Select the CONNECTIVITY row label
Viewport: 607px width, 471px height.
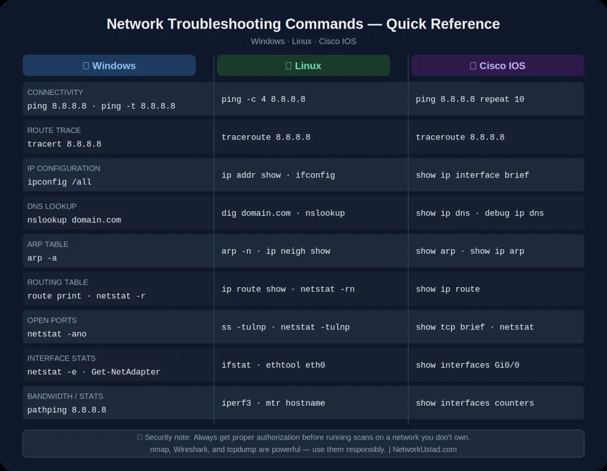point(55,92)
